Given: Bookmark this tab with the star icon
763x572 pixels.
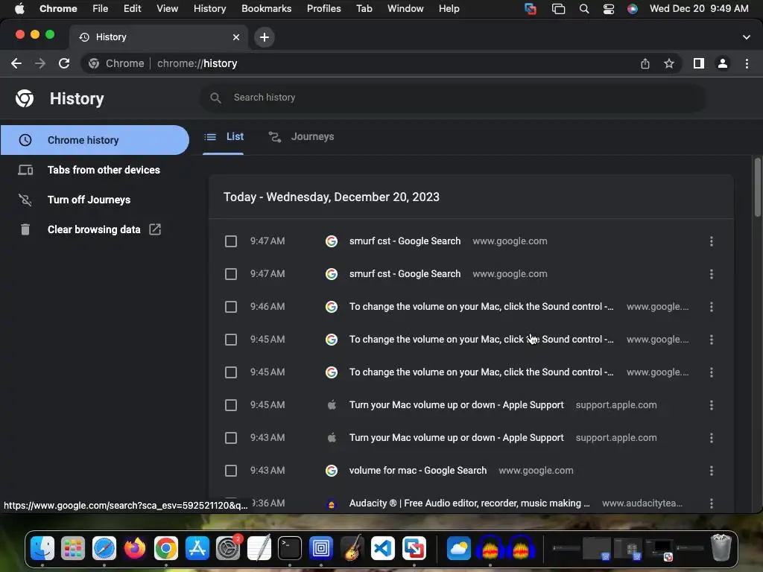Looking at the screenshot, I should pos(669,63).
